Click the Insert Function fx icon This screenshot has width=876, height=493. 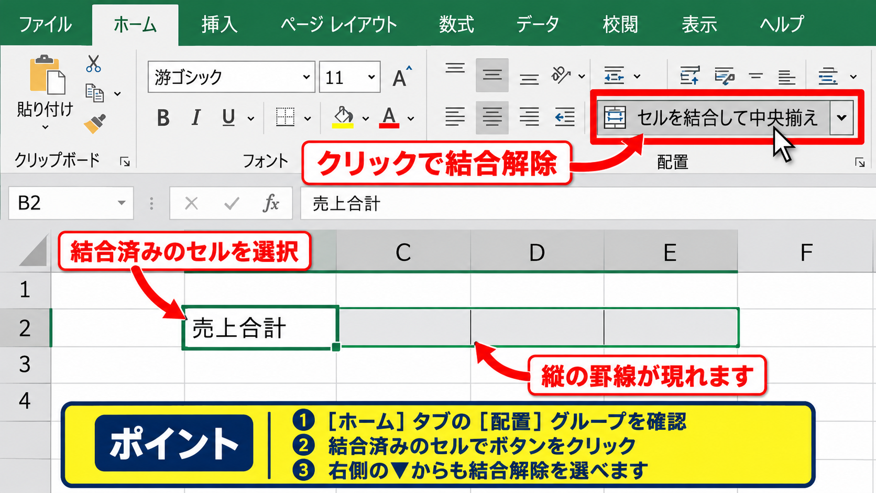[x=271, y=203]
